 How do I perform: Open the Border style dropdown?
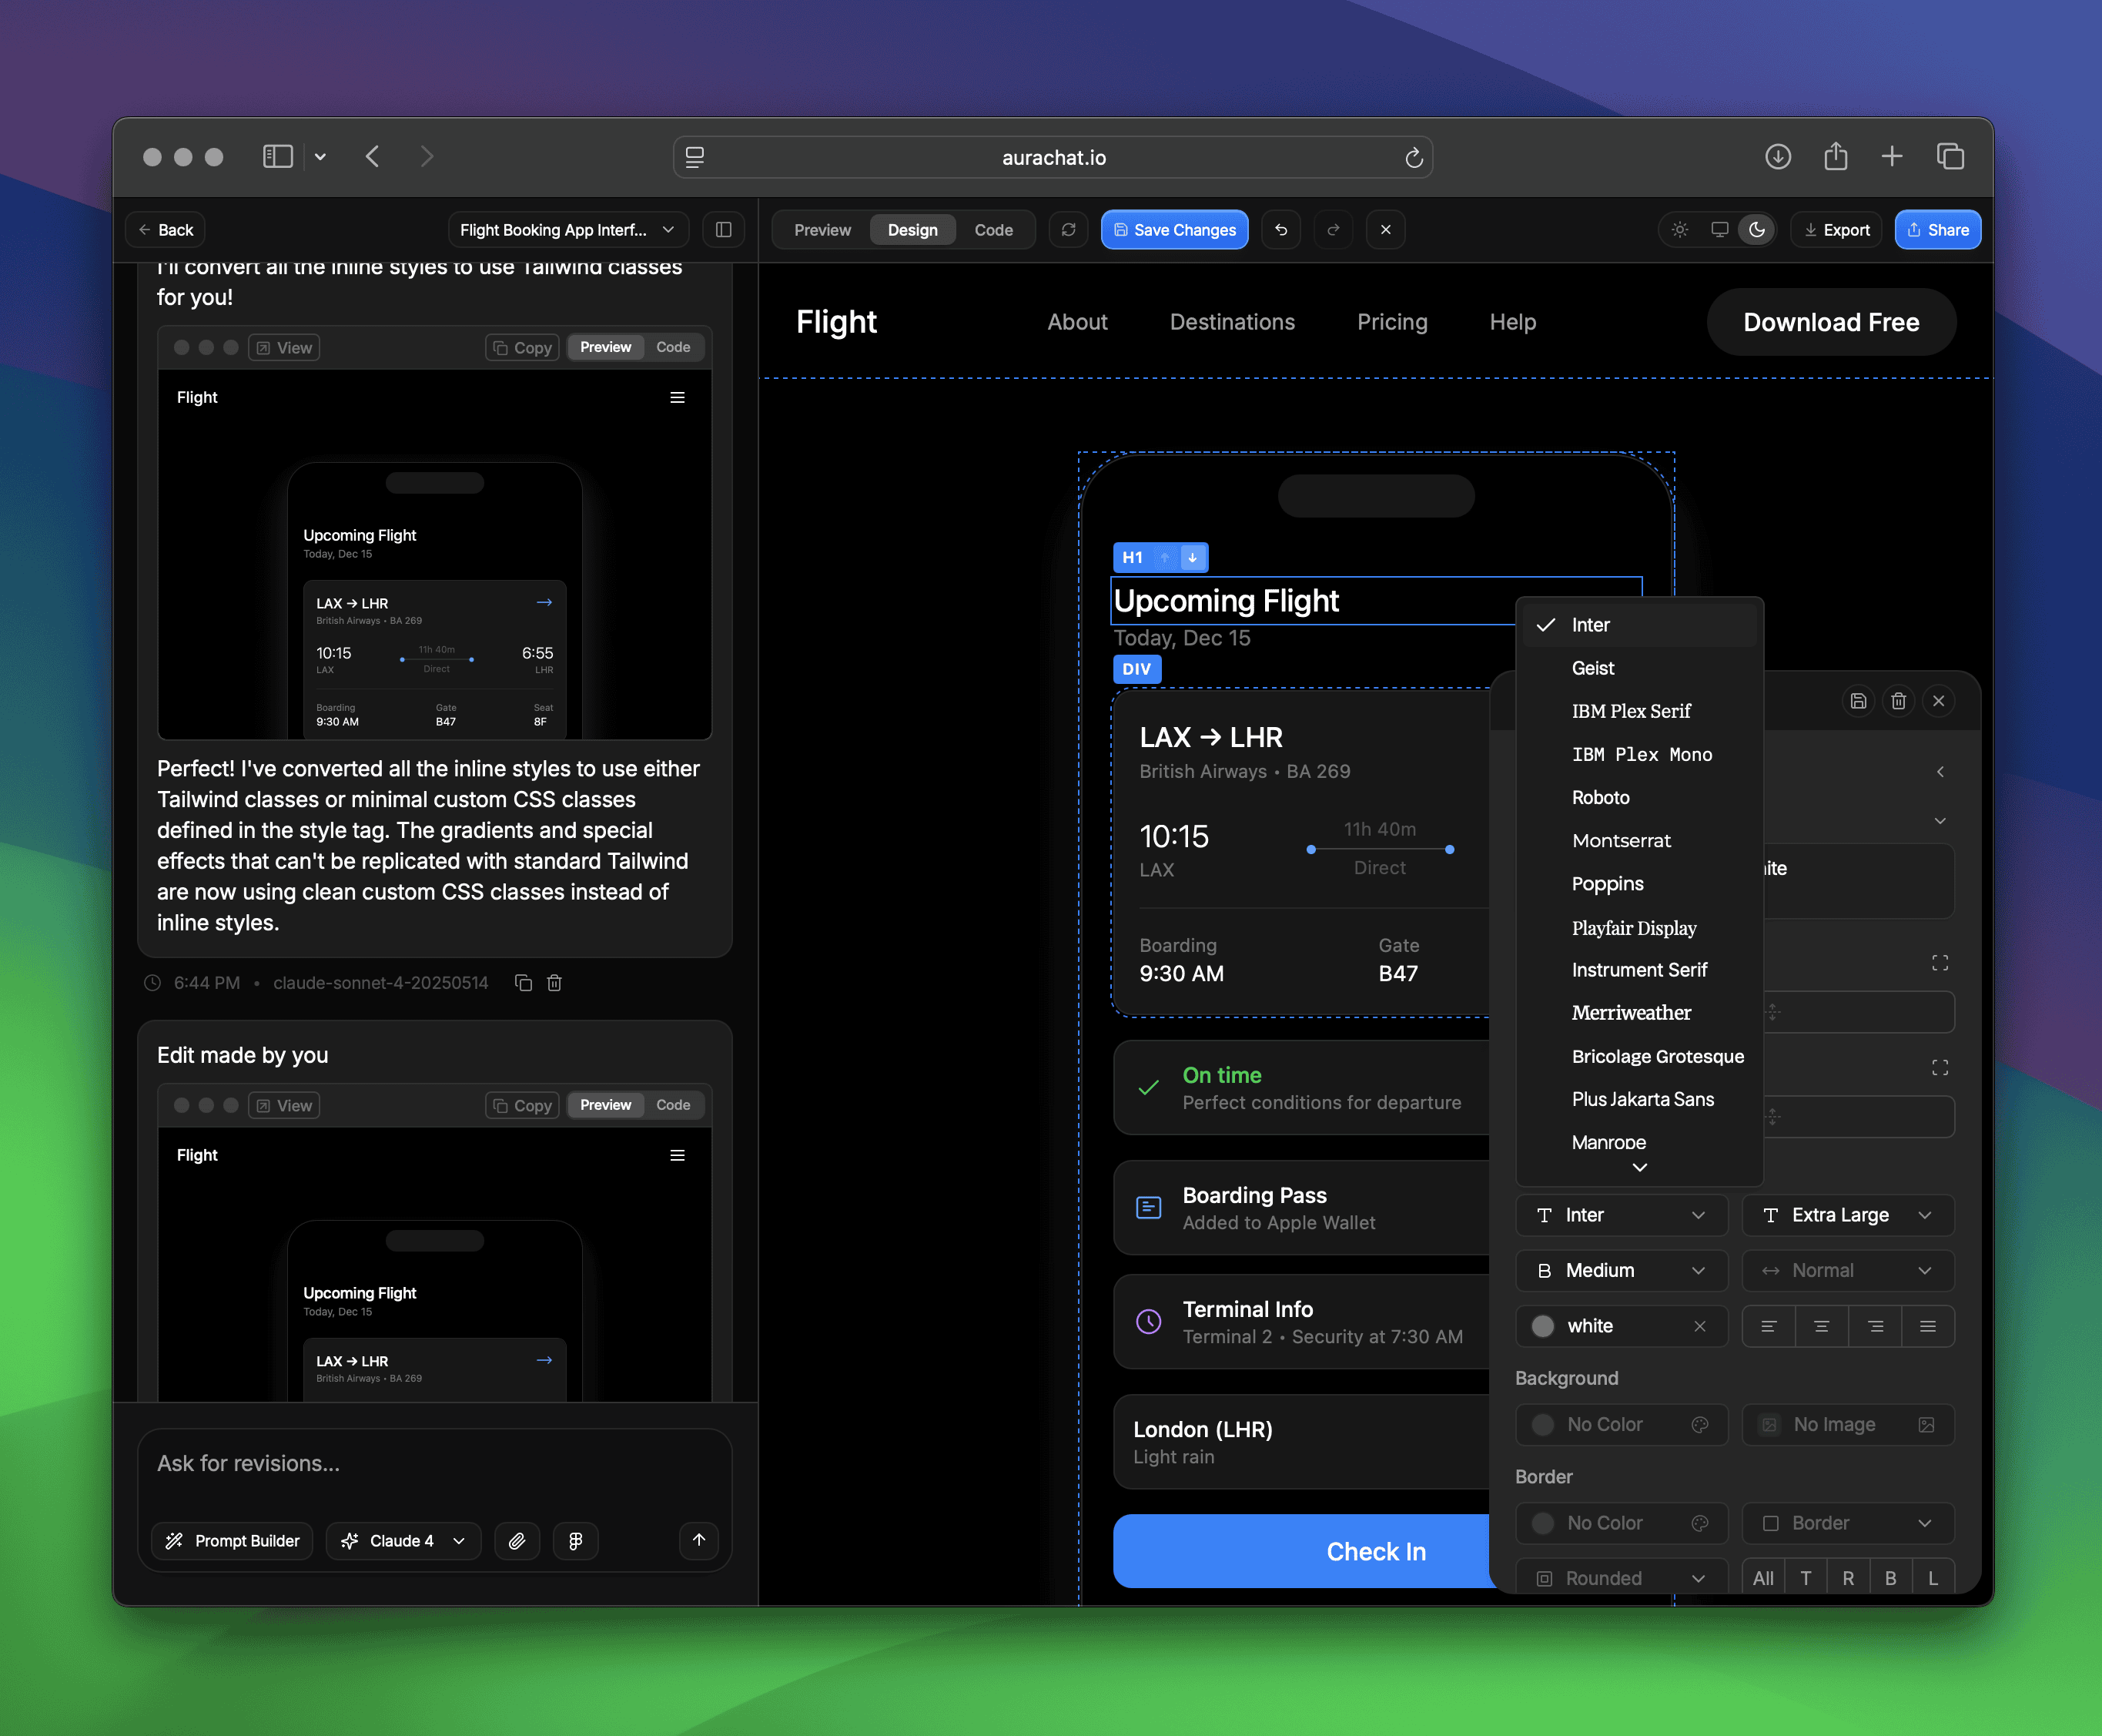(x=1848, y=1523)
